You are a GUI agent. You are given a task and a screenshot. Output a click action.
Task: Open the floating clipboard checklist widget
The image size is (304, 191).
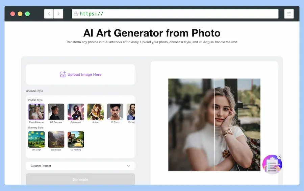tap(272, 165)
